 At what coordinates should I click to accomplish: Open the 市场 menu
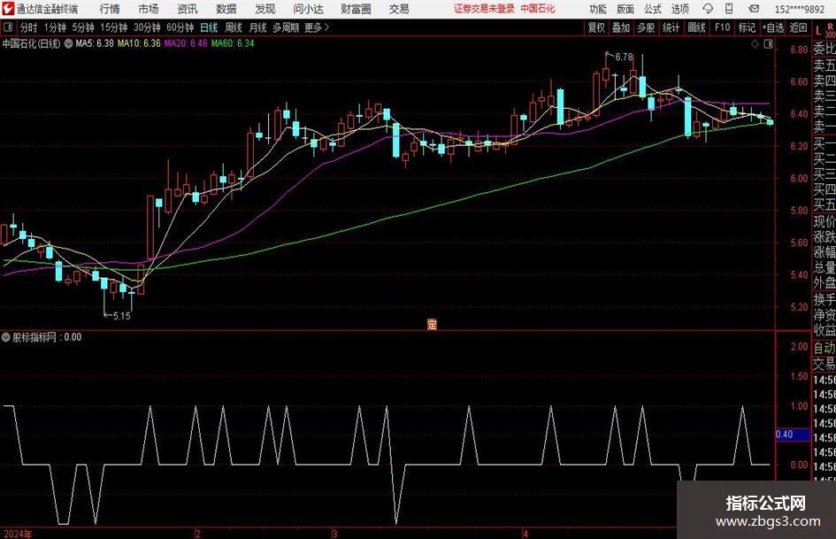tap(149, 9)
